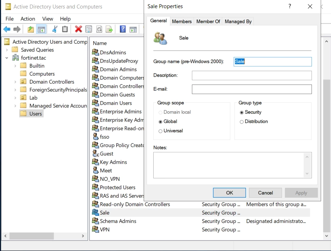The width and height of the screenshot is (331, 251).
Task: Expand the Saved Queries tree node
Action: pos(7,50)
